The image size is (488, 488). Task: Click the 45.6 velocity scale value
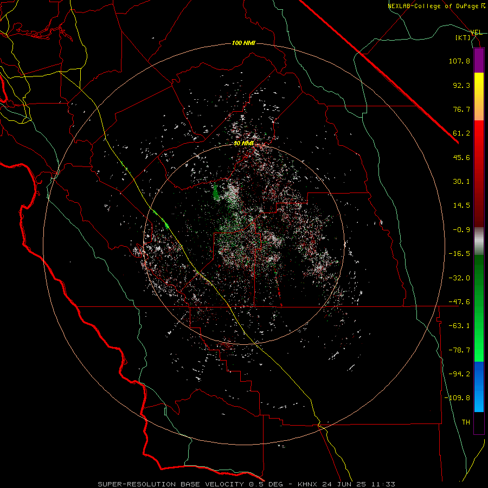(461, 157)
